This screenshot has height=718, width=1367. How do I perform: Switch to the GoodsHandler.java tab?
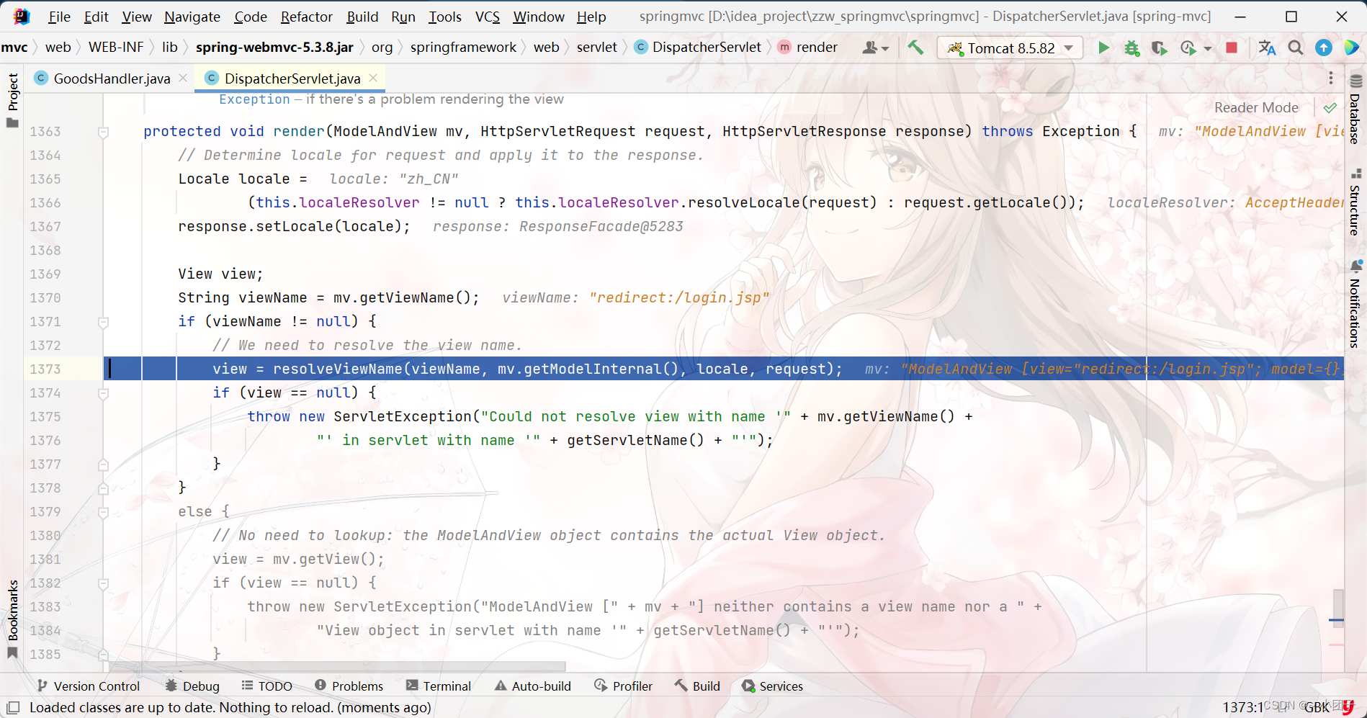tap(112, 78)
